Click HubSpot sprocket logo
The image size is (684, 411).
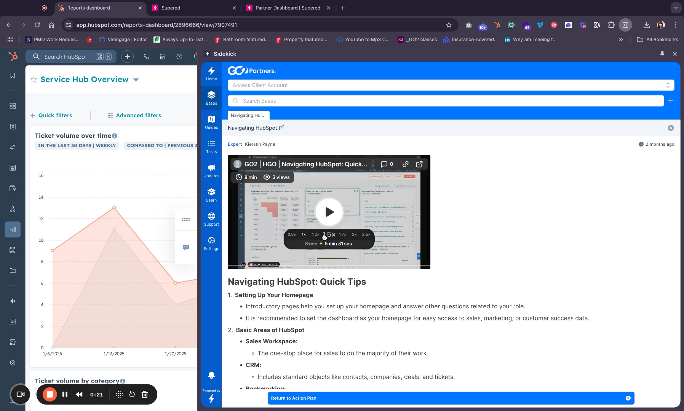(13, 57)
